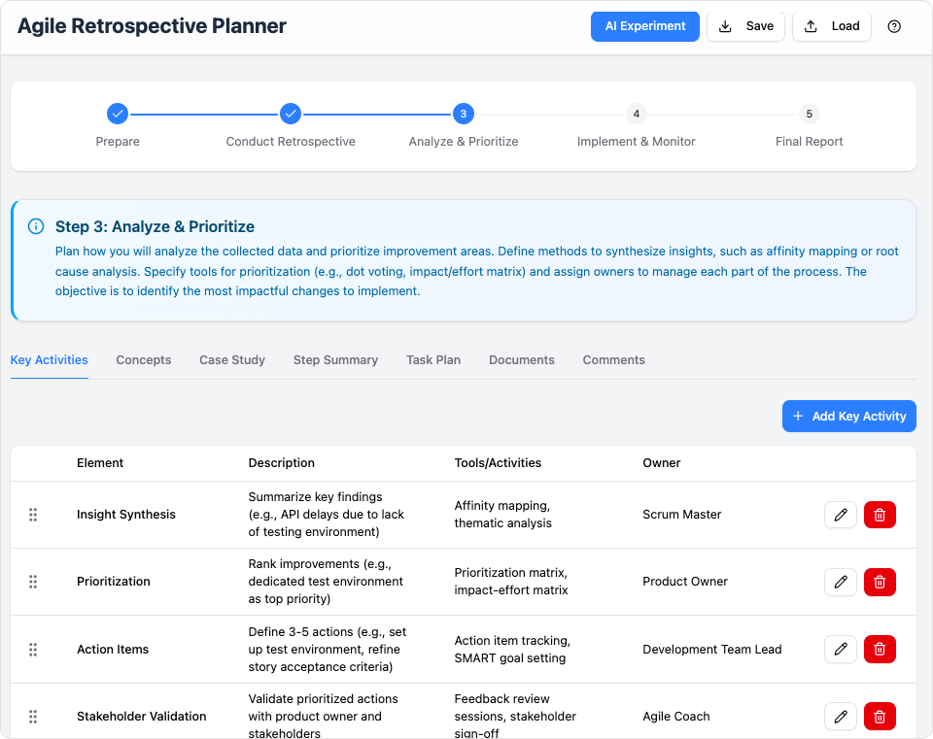This screenshot has height=739, width=933.
Task: Click the AI Experiment button
Action: [x=645, y=26]
